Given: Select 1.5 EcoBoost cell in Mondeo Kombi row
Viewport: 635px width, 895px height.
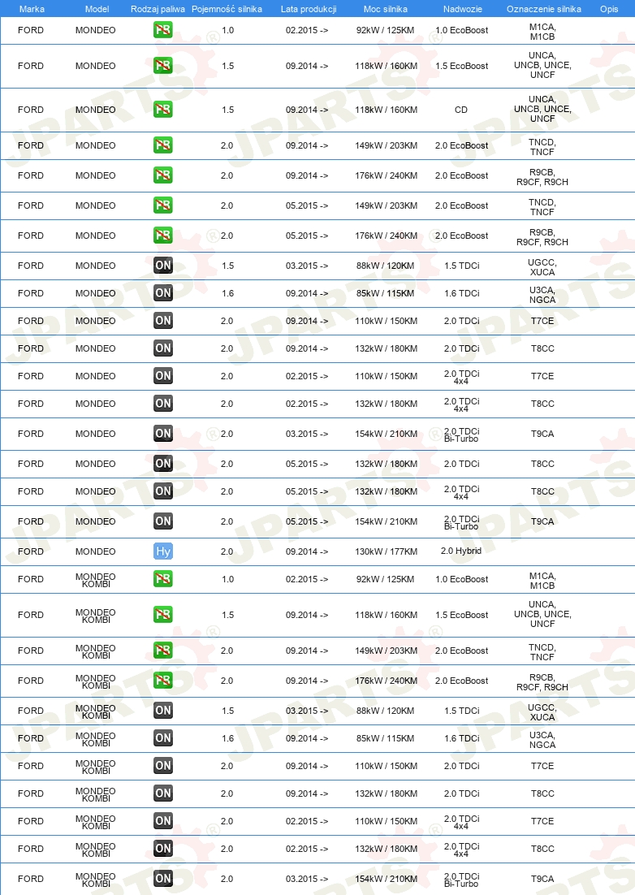Looking at the screenshot, I should 461,615.
